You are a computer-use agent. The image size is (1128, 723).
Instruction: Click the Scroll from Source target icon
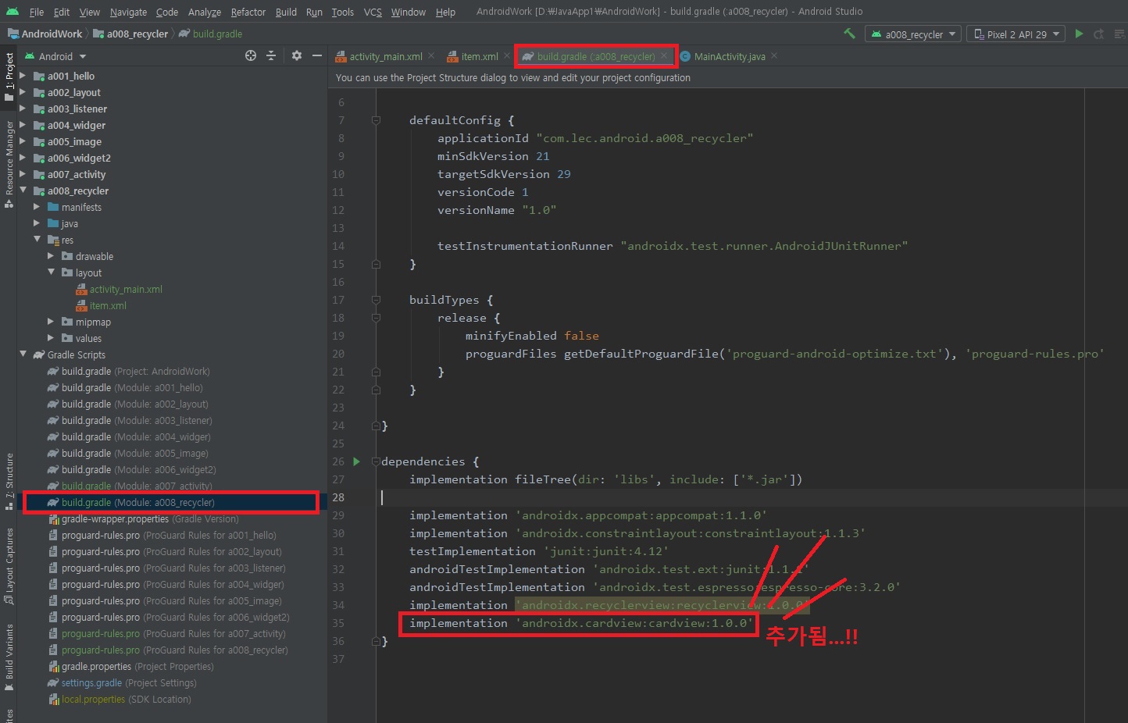[250, 55]
